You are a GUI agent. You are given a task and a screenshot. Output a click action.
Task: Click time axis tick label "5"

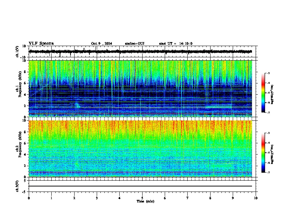[x=142, y=198]
